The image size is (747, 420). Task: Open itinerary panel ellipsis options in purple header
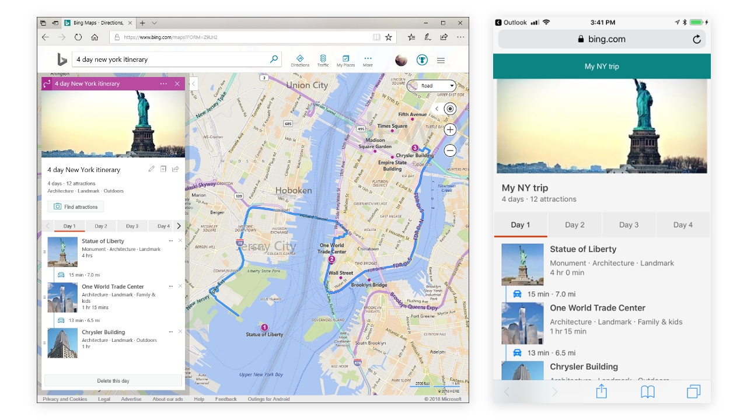coord(163,84)
